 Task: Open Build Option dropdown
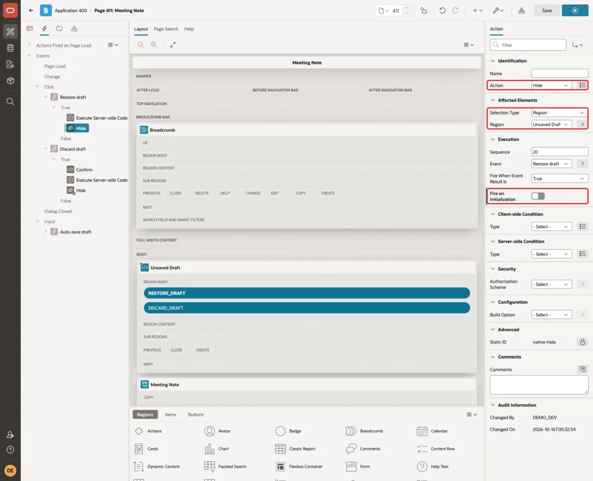(x=551, y=314)
